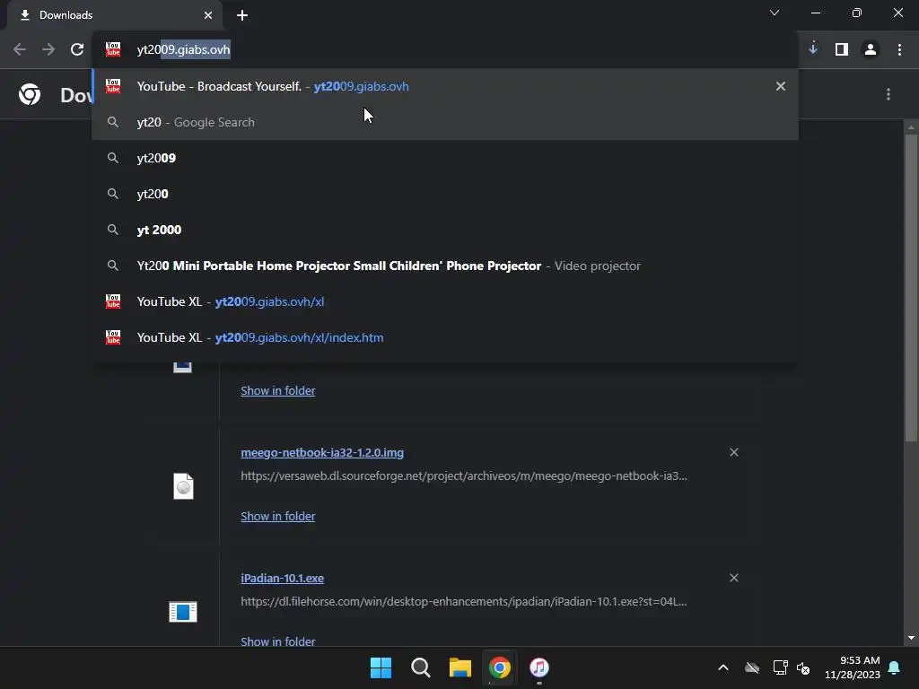Select YouTube - Broadcast Yourself suggestion
919x689 pixels.
pos(445,86)
